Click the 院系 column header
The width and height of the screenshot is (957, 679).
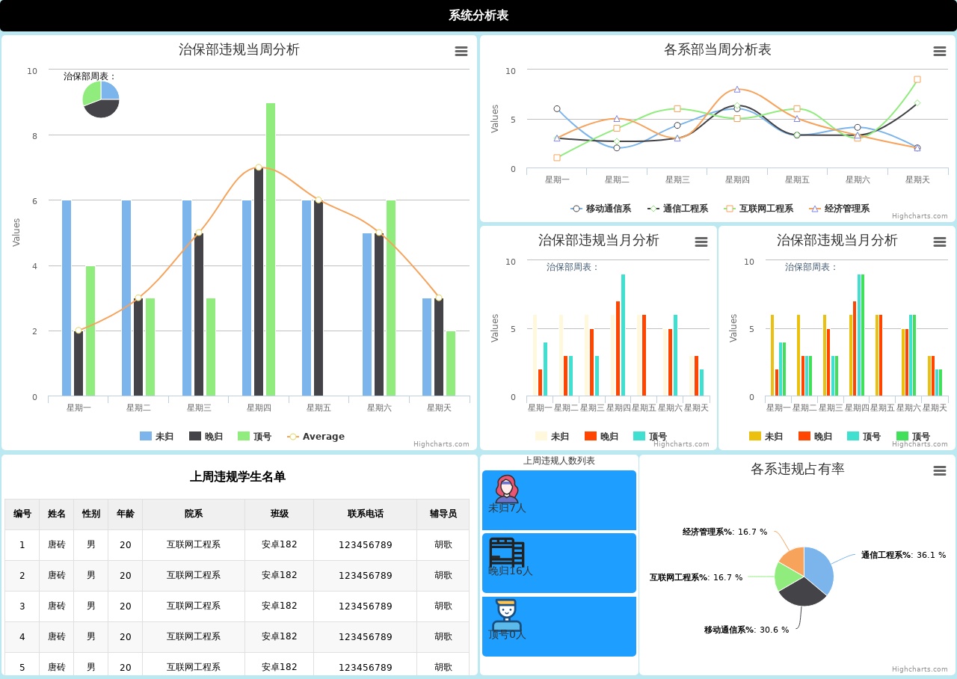coord(194,514)
